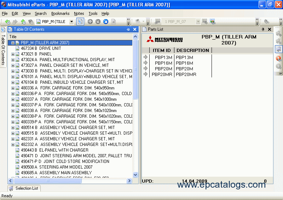Click the greyed-out page delete icon
The height and width of the screenshot is (200, 283).
(x=113, y=22)
